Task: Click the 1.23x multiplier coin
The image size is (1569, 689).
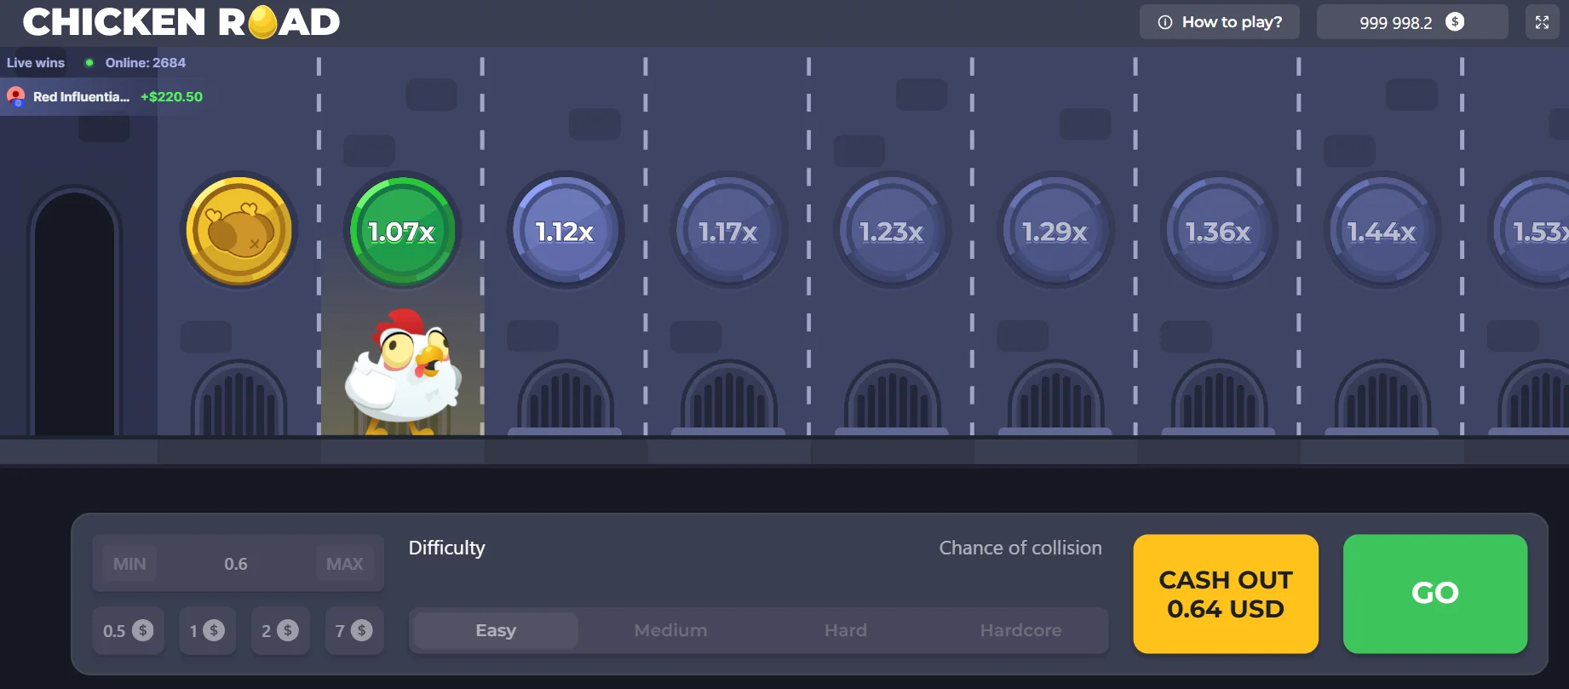Action: (893, 231)
